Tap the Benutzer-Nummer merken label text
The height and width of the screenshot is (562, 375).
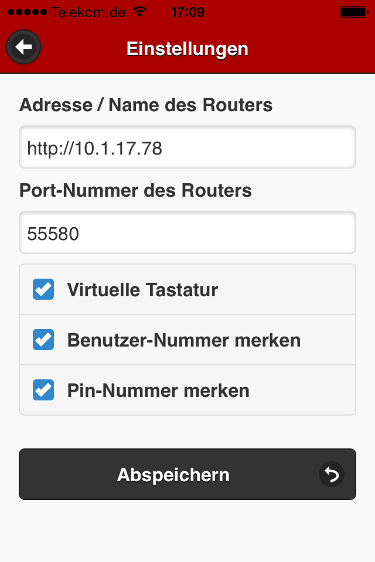(183, 340)
